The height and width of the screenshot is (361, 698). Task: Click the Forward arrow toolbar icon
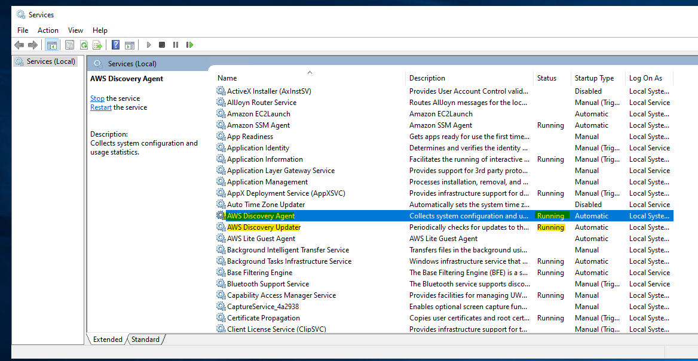[32, 45]
